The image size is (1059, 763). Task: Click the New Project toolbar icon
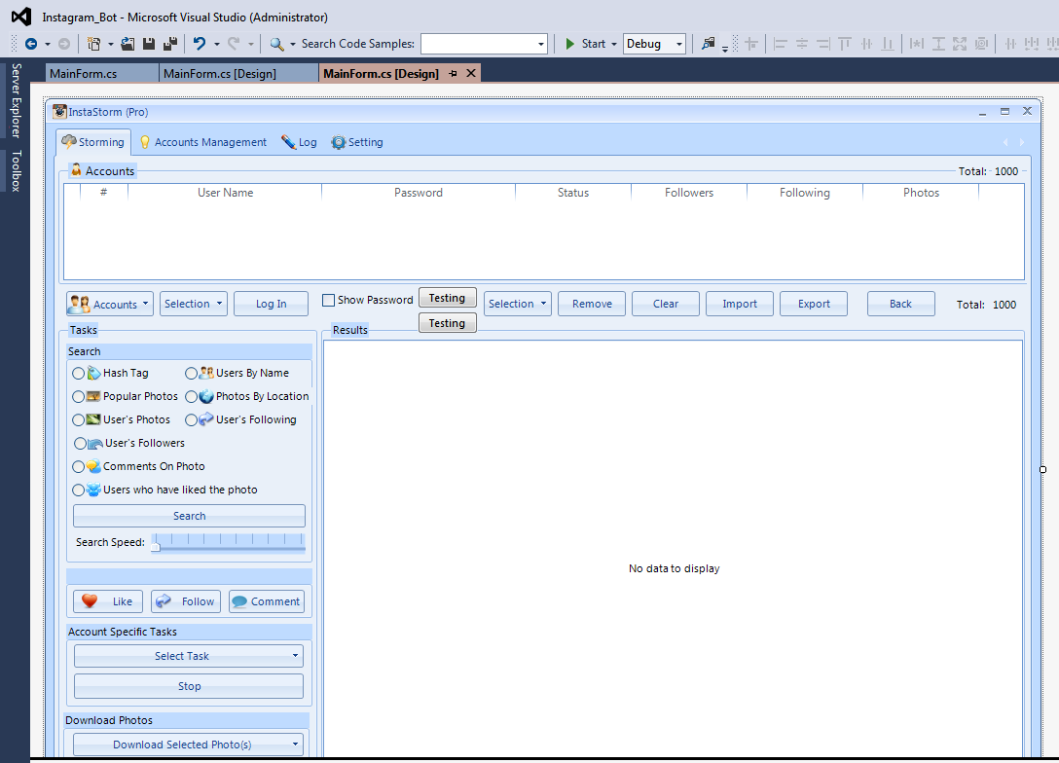point(93,44)
